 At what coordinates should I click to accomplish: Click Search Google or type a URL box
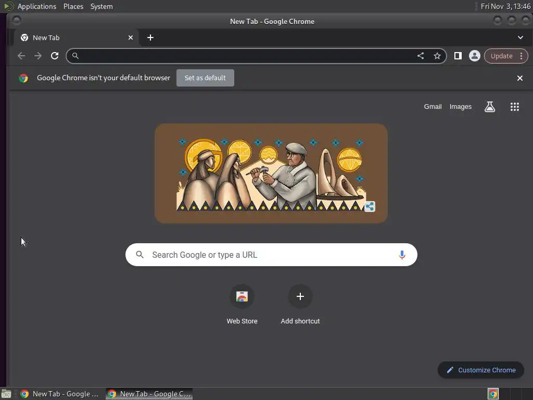tap(271, 254)
